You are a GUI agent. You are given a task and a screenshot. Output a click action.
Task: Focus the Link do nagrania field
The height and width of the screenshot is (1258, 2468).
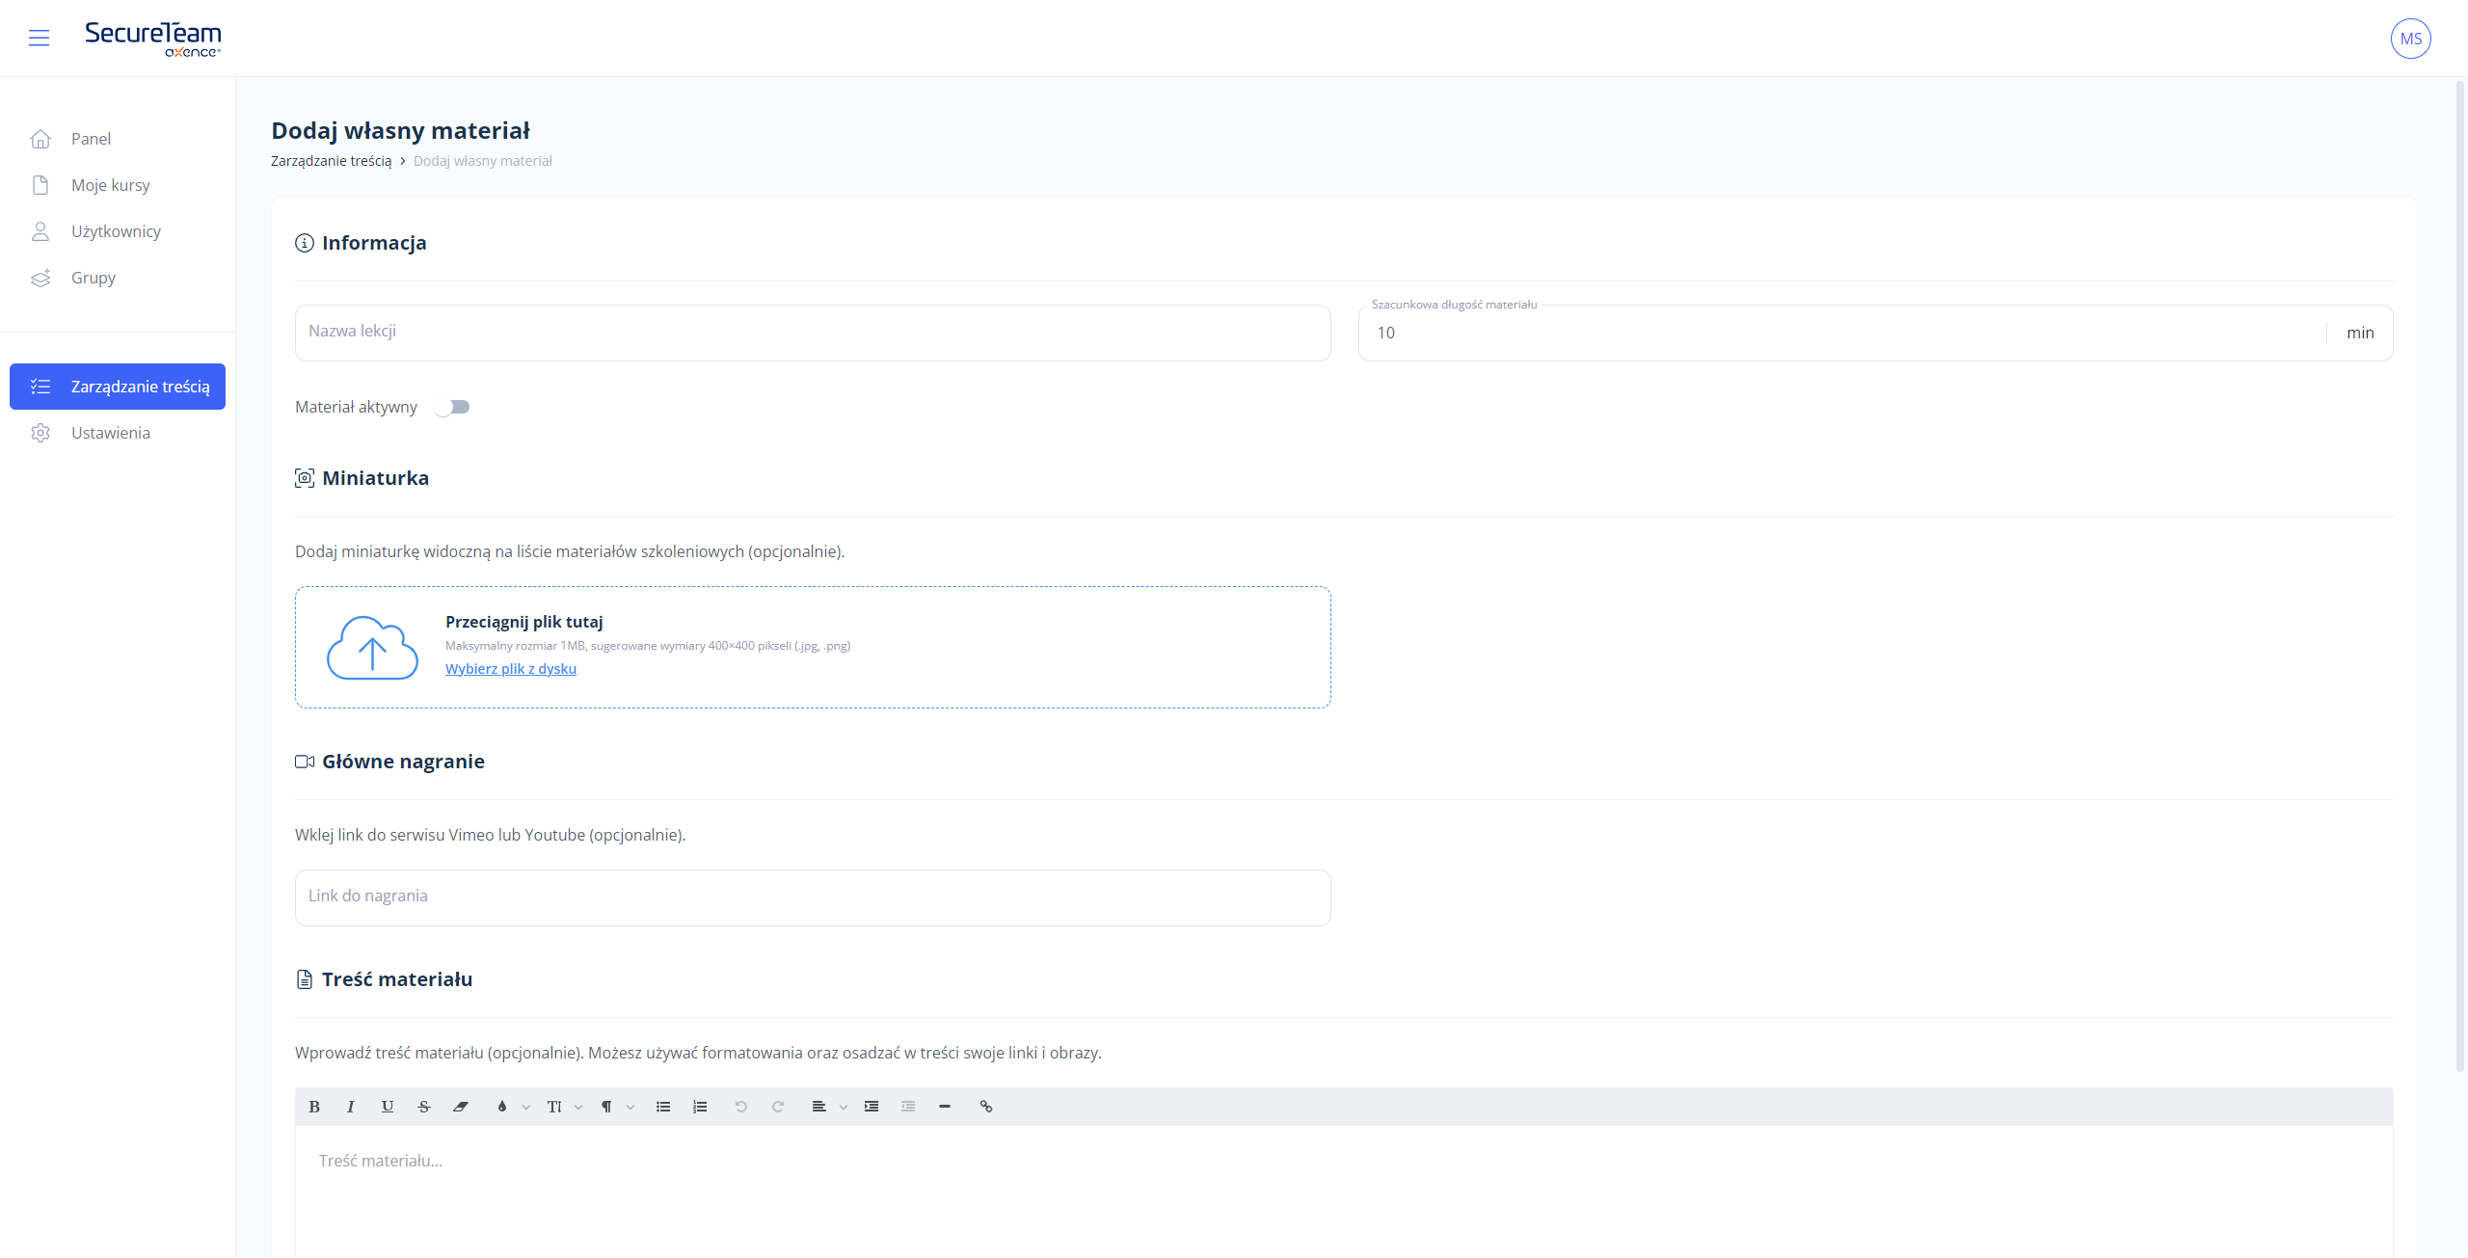click(x=813, y=897)
